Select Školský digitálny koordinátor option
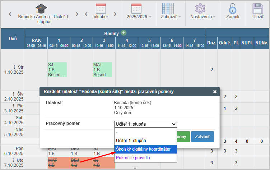Image resolution: width=270 pixels, height=170 pixels. coord(143,149)
